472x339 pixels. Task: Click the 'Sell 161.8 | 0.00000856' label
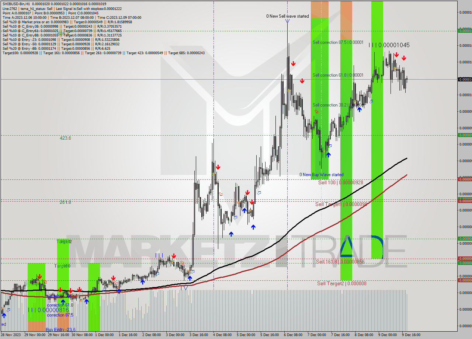(x=340, y=262)
